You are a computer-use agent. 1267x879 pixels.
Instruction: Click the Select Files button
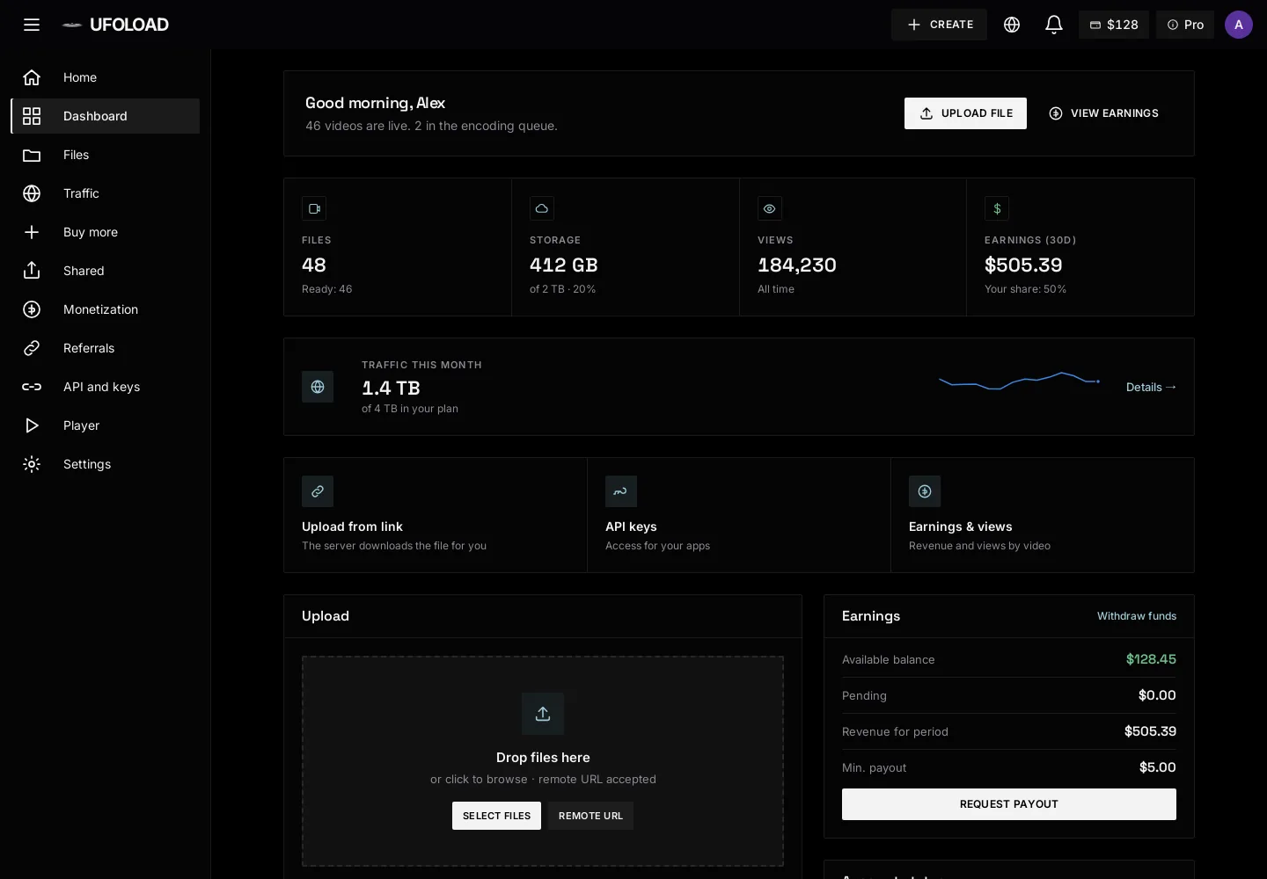(x=496, y=816)
